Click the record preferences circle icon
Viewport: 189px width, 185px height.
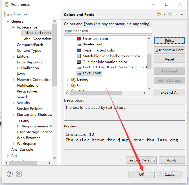pyautogui.click(x=19, y=174)
